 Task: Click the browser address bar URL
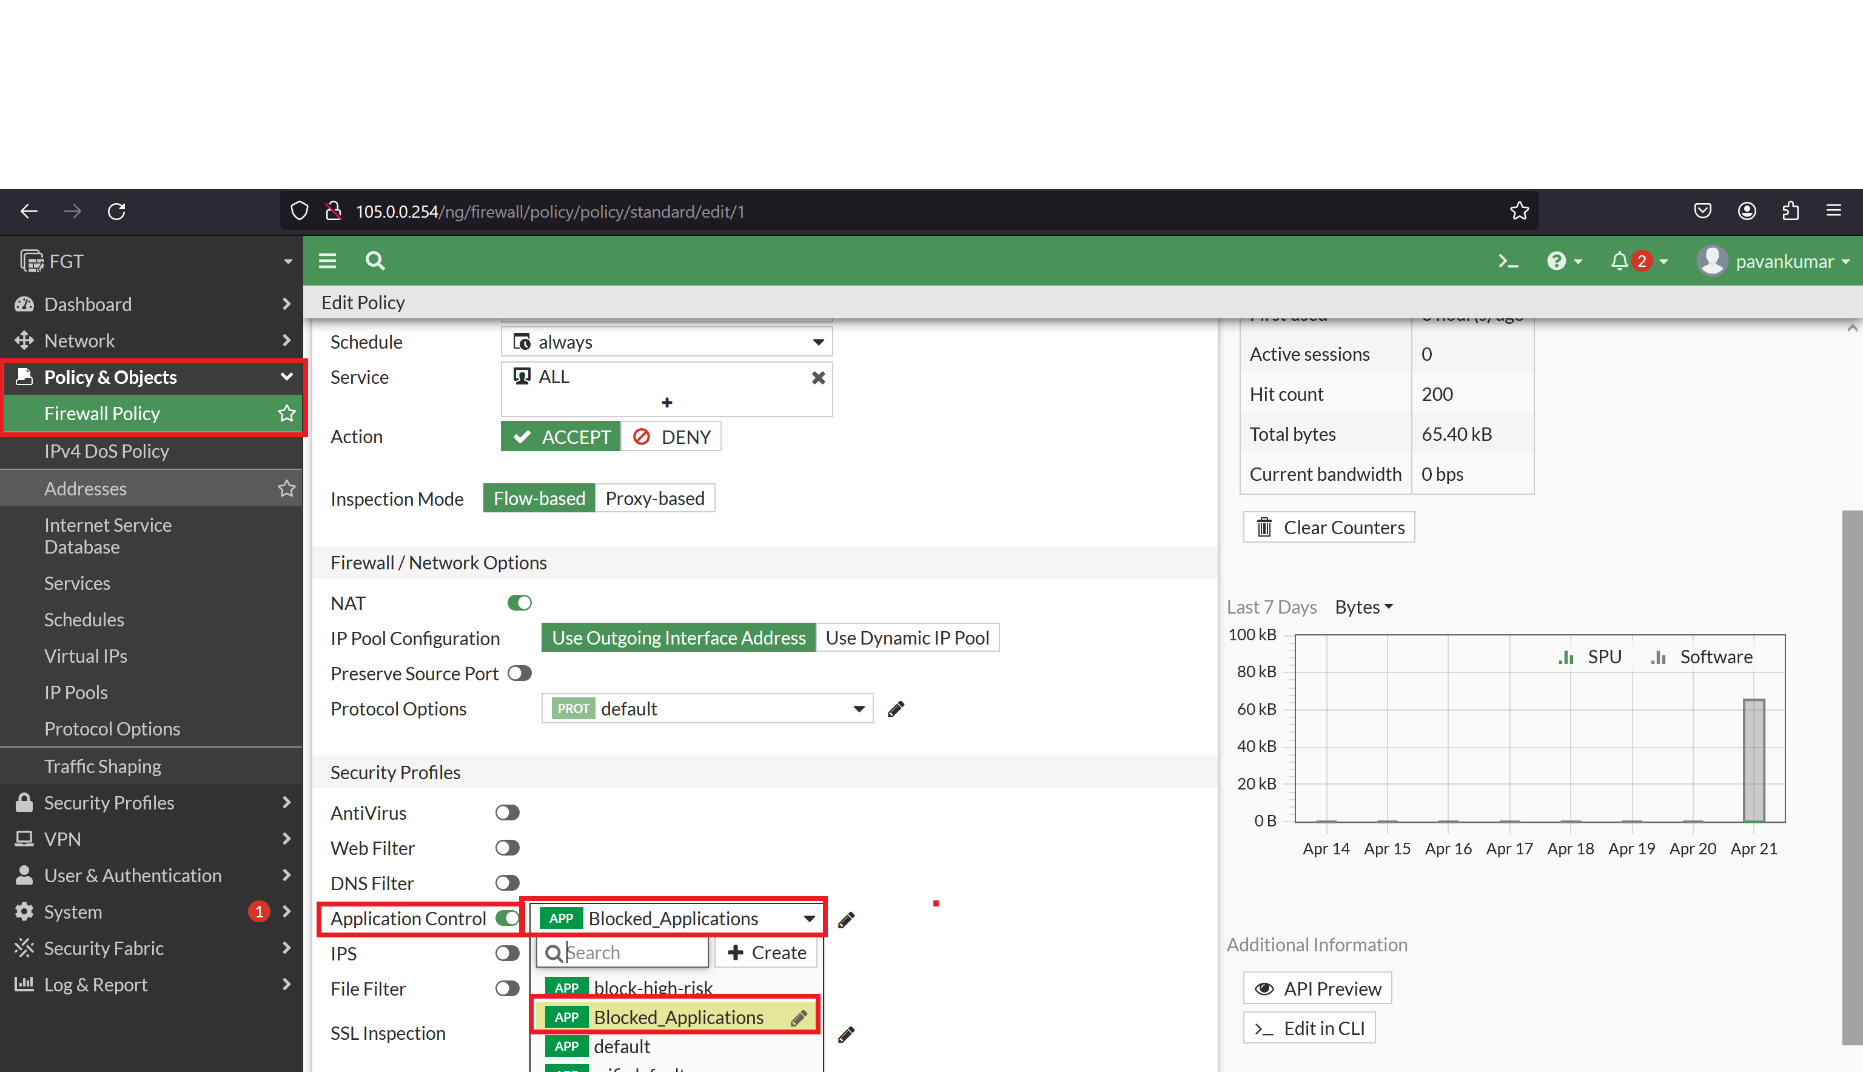[550, 211]
